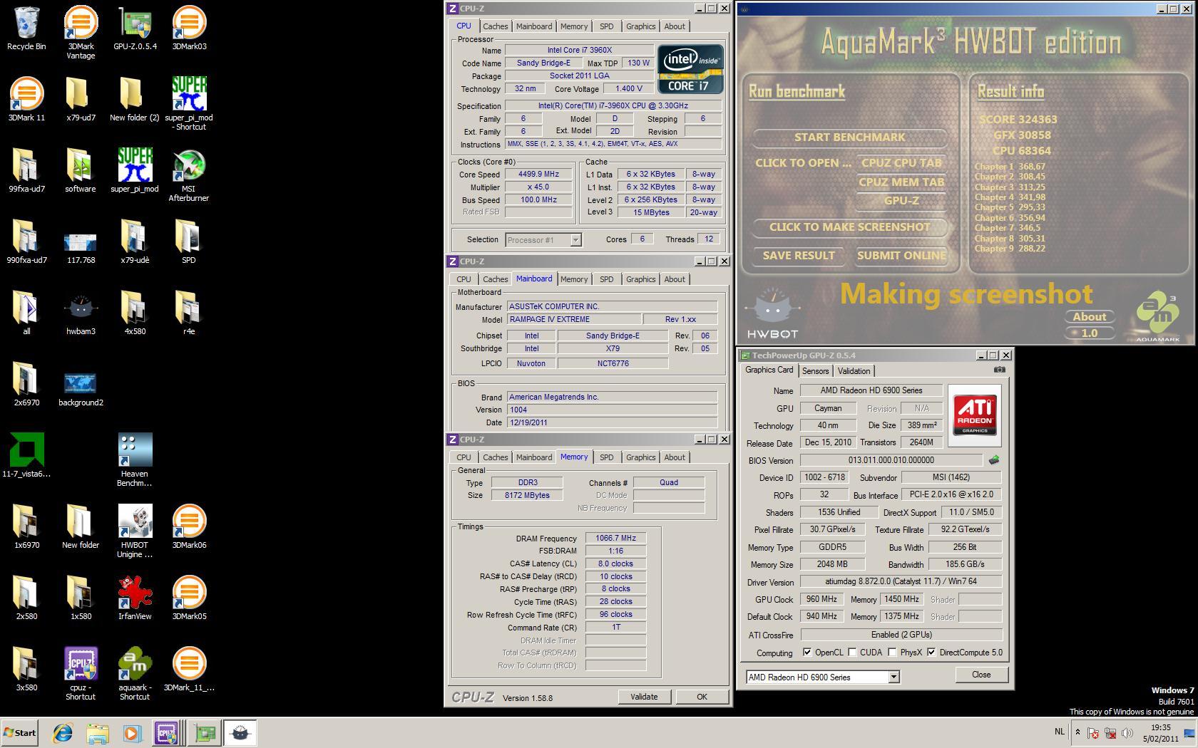This screenshot has height=748, width=1198.
Task: Toggle the PhysX checkbox in GPU-Z
Action: pos(892,653)
